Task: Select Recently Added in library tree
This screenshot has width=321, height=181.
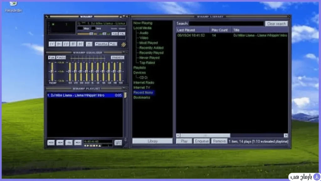Action: [151, 48]
